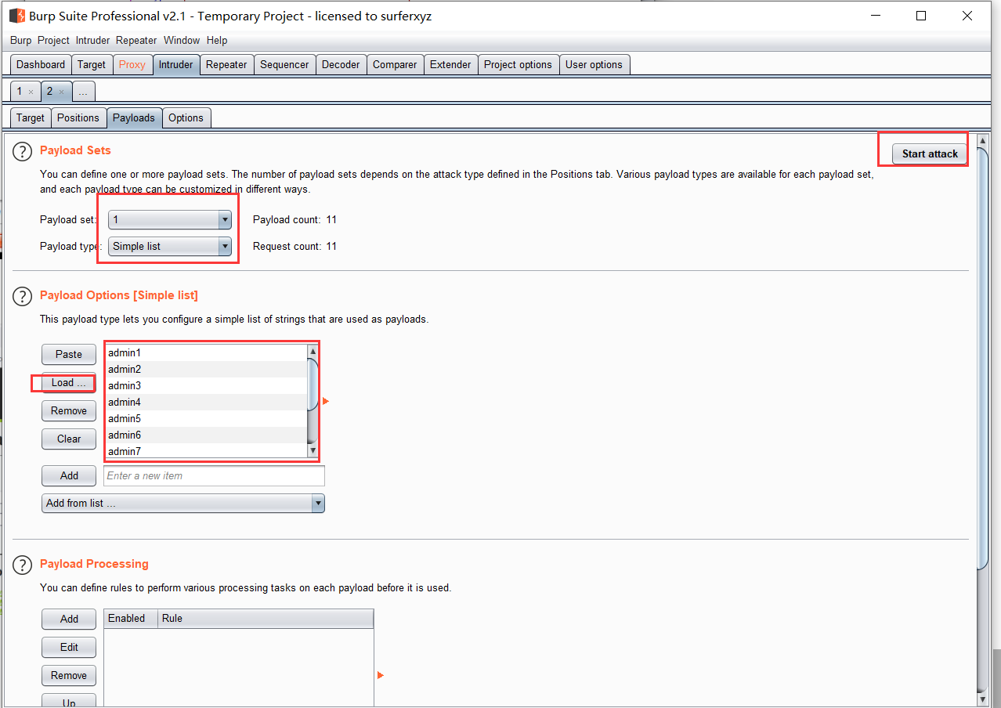Click the Paste button
The width and height of the screenshot is (1001, 708).
(x=69, y=355)
